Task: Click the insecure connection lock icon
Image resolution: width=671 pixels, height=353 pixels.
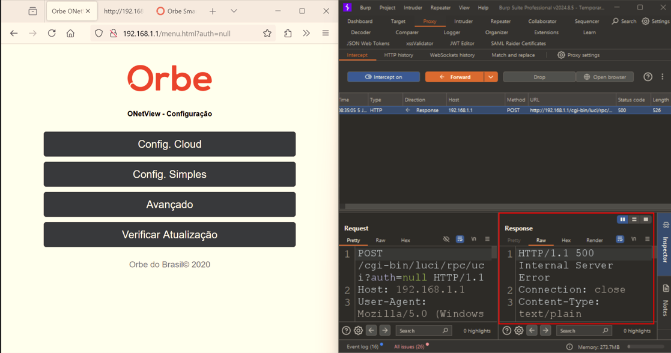Action: [x=114, y=34]
